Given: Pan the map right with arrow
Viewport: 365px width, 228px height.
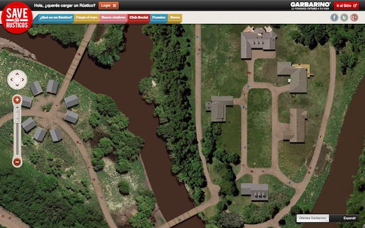Looking at the screenshot, I should coord(23,80).
